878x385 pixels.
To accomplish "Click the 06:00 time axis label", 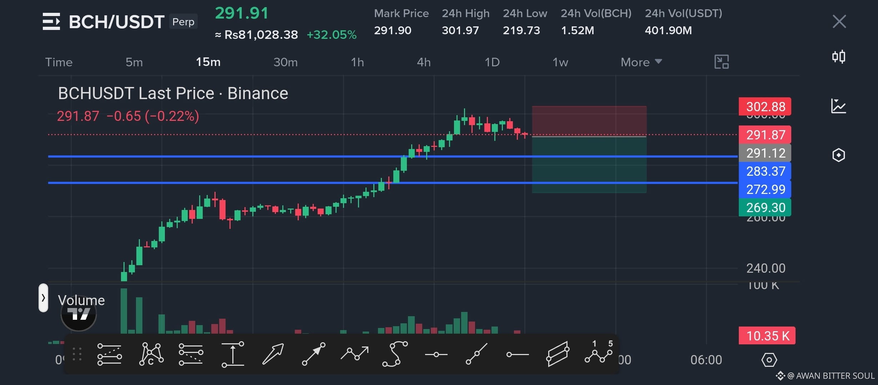I will [x=706, y=360].
